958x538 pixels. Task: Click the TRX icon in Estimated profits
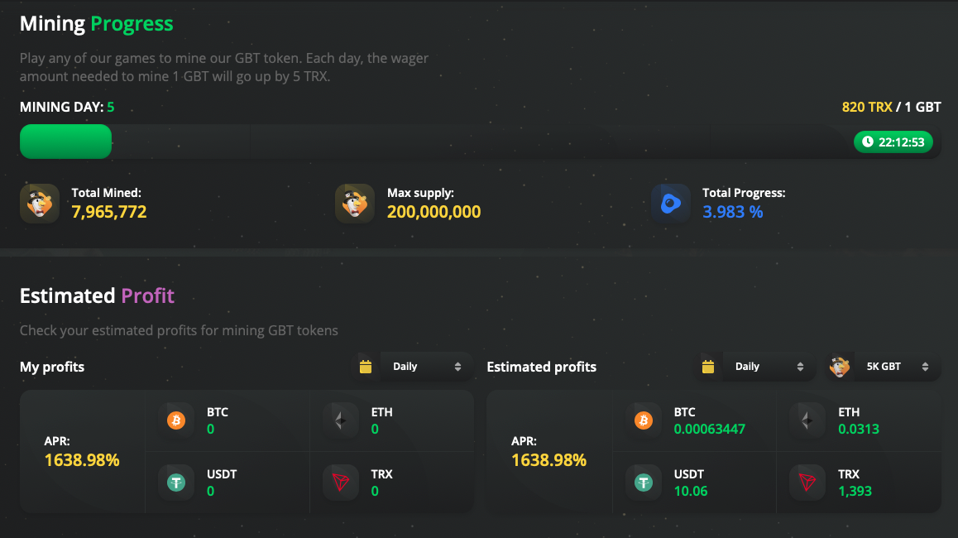tap(807, 483)
